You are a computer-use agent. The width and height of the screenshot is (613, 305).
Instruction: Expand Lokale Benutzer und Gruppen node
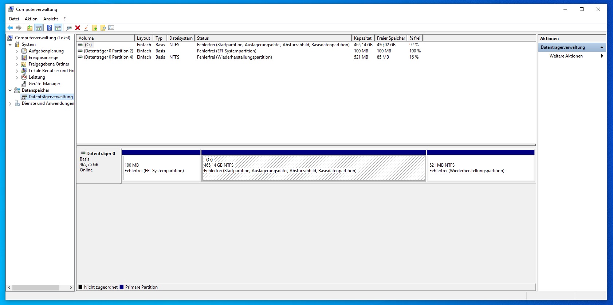coord(17,71)
